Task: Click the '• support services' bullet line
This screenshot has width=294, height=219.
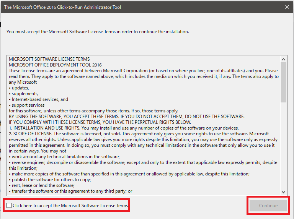Action: click(x=27, y=105)
